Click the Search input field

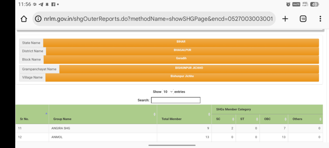point(176,100)
